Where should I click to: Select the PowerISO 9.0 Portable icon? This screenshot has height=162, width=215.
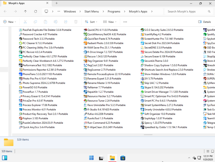(21, 87)
